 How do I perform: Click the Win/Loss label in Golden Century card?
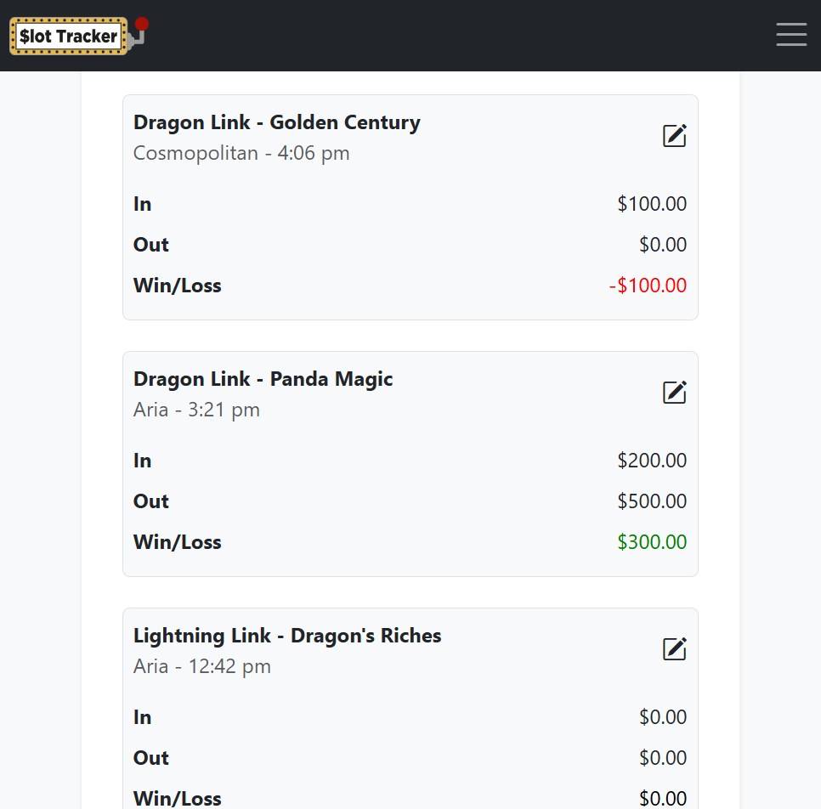pyautogui.click(x=178, y=286)
